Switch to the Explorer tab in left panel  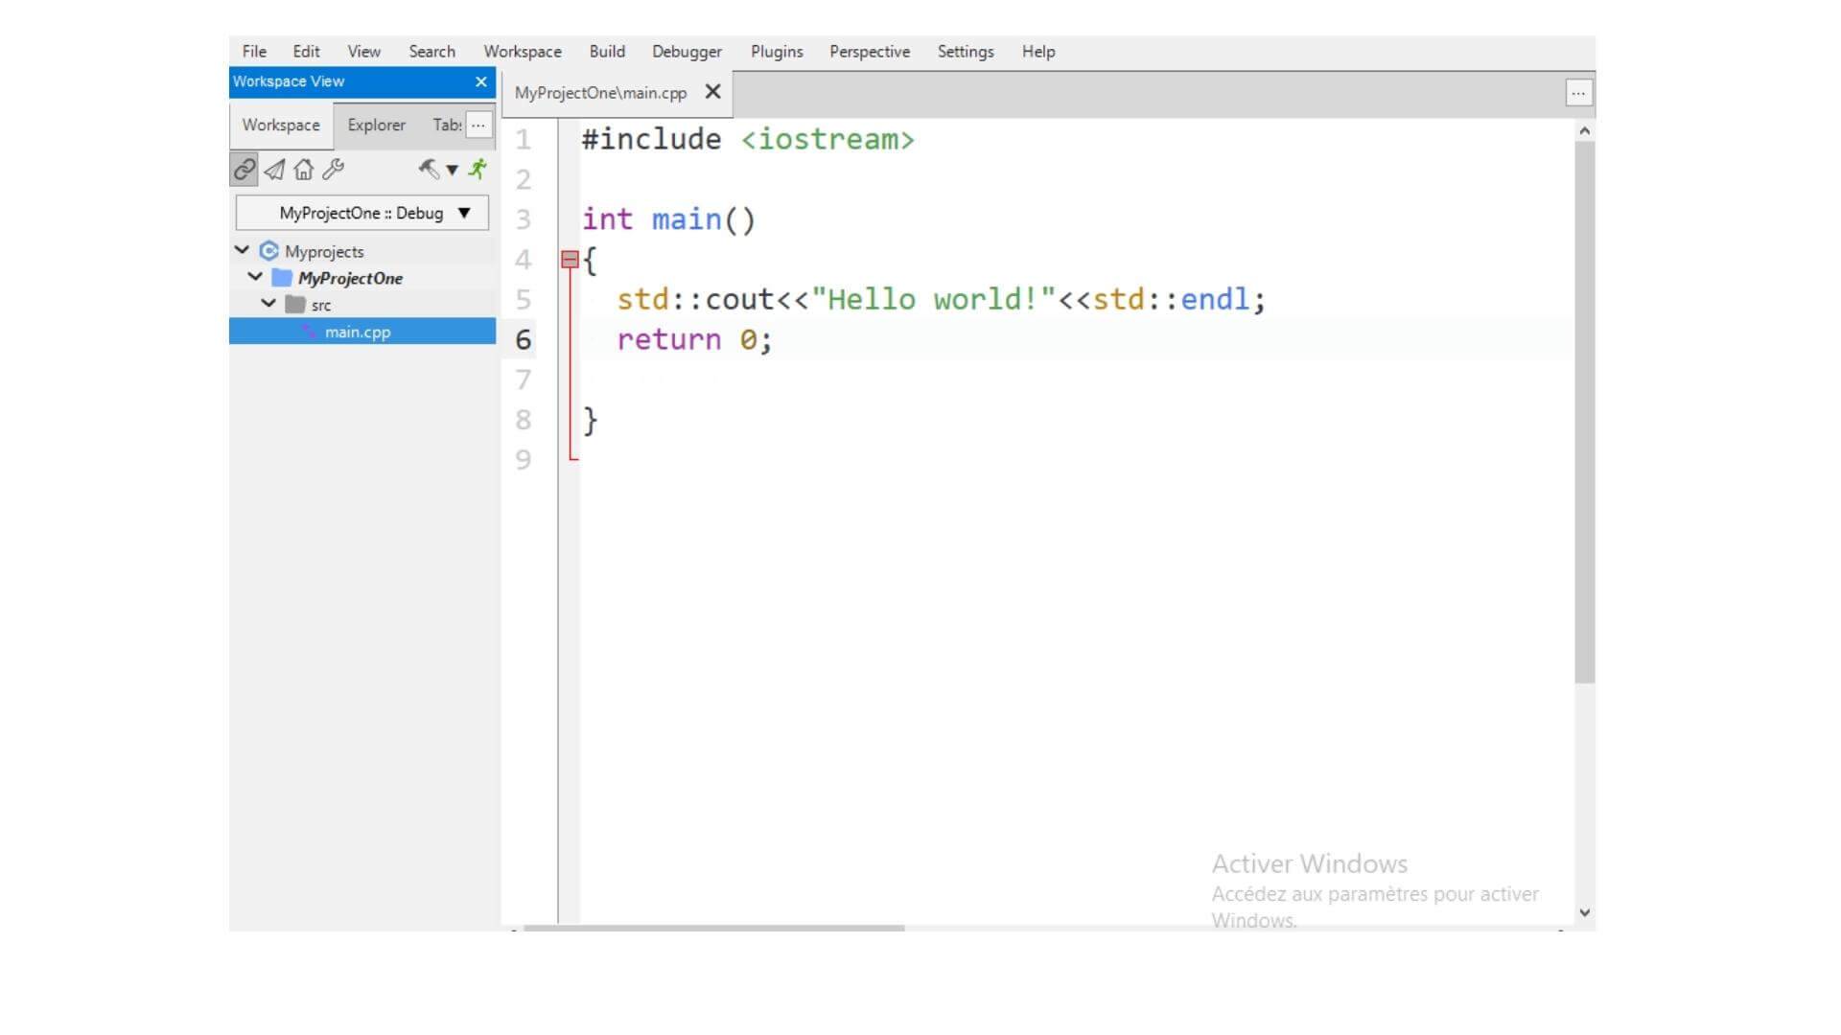tap(376, 124)
